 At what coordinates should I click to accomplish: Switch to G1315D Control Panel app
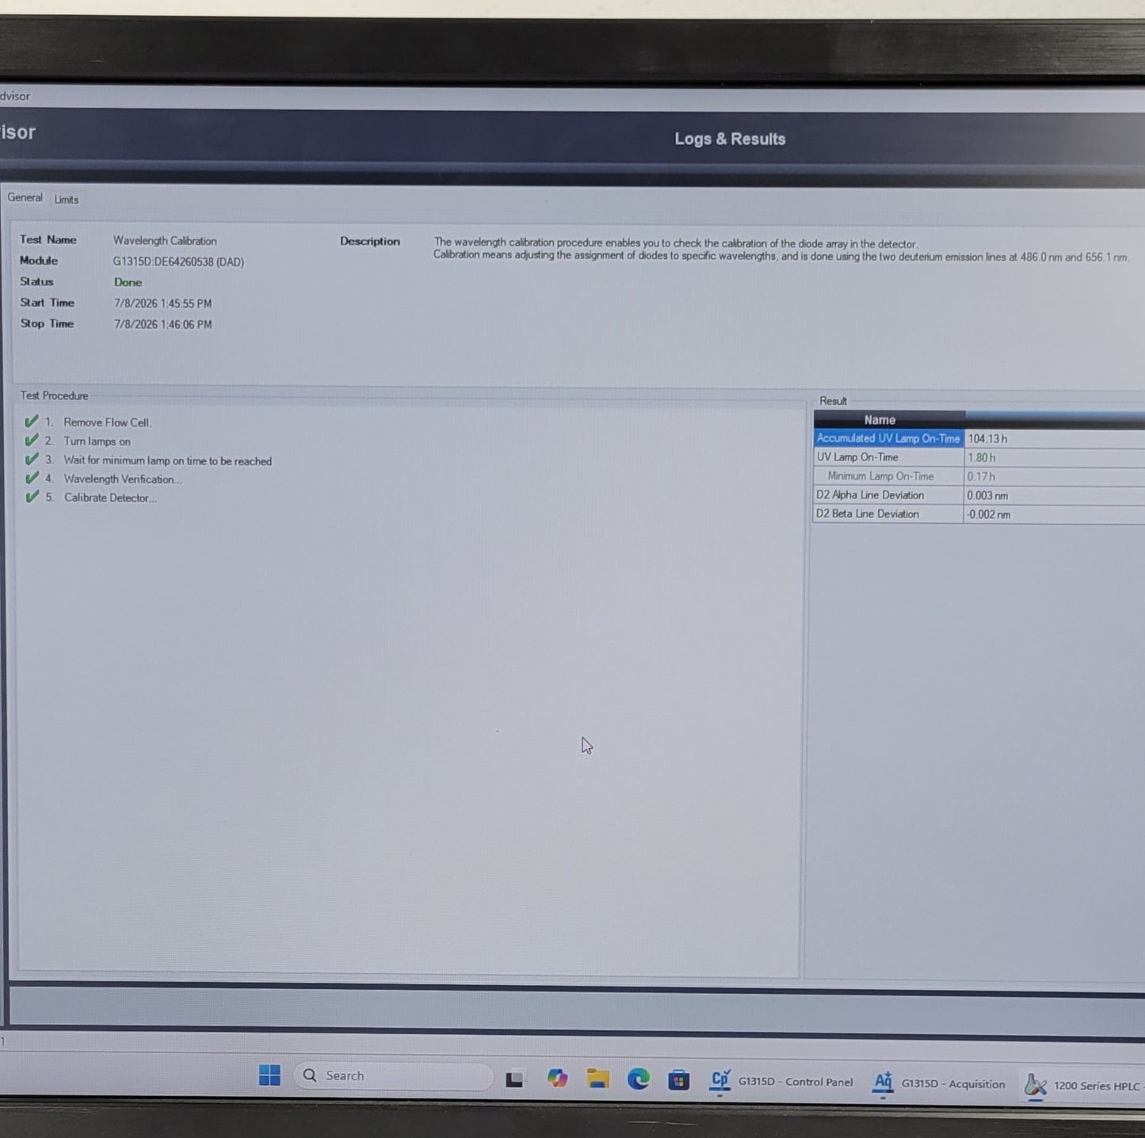[x=782, y=1081]
